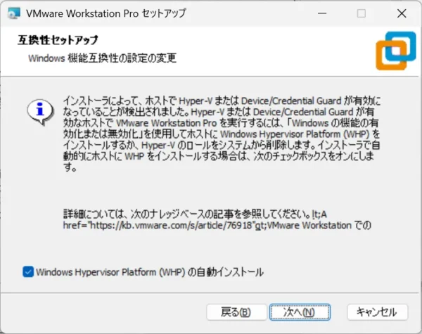Click the VMware installer title bar icon
Image resolution: width=422 pixels, height=334 pixels.
coord(14,13)
